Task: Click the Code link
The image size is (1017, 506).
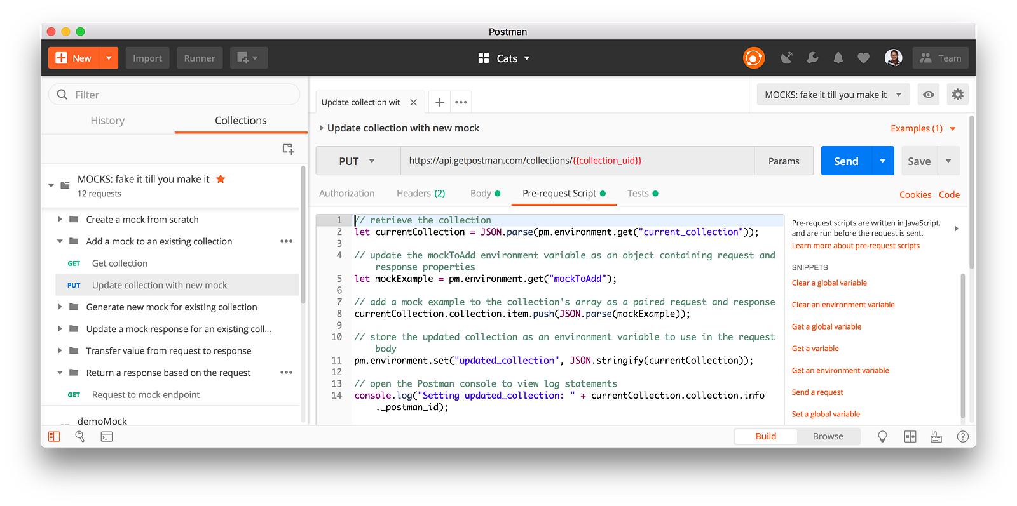Action: (949, 195)
